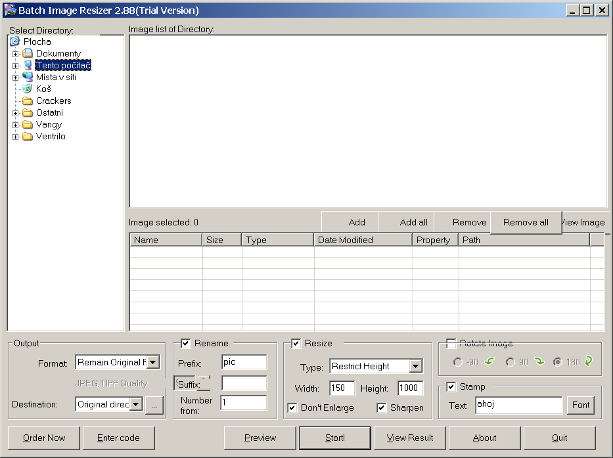The height and width of the screenshot is (458, 613).
Task: Enable the Rotate Image checkbox
Action: [x=451, y=343]
